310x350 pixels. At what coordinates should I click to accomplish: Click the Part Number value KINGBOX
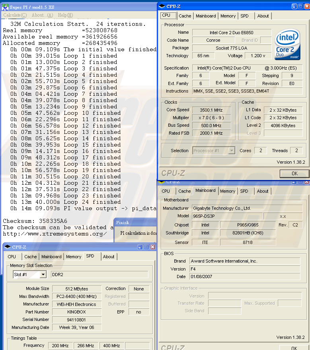[x=77, y=312]
